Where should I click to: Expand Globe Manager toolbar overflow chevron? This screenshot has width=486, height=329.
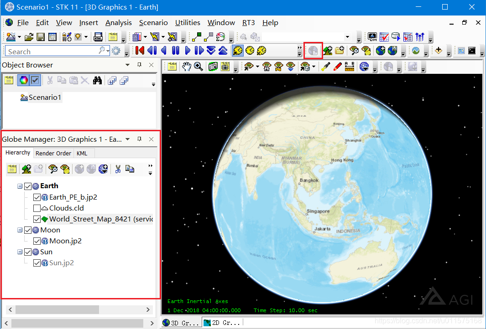point(150,165)
